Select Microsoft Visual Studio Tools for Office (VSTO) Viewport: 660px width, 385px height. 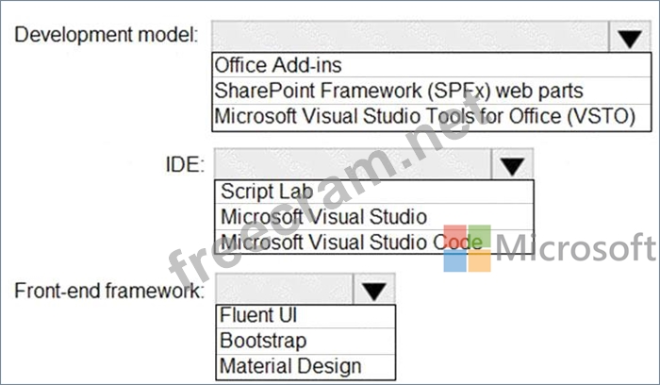pyautogui.click(x=431, y=117)
